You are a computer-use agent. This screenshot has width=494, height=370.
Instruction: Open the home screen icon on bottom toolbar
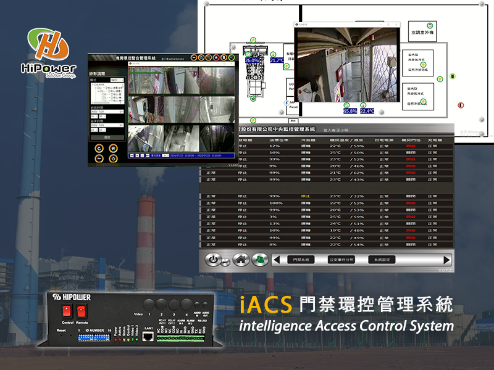tap(241, 259)
